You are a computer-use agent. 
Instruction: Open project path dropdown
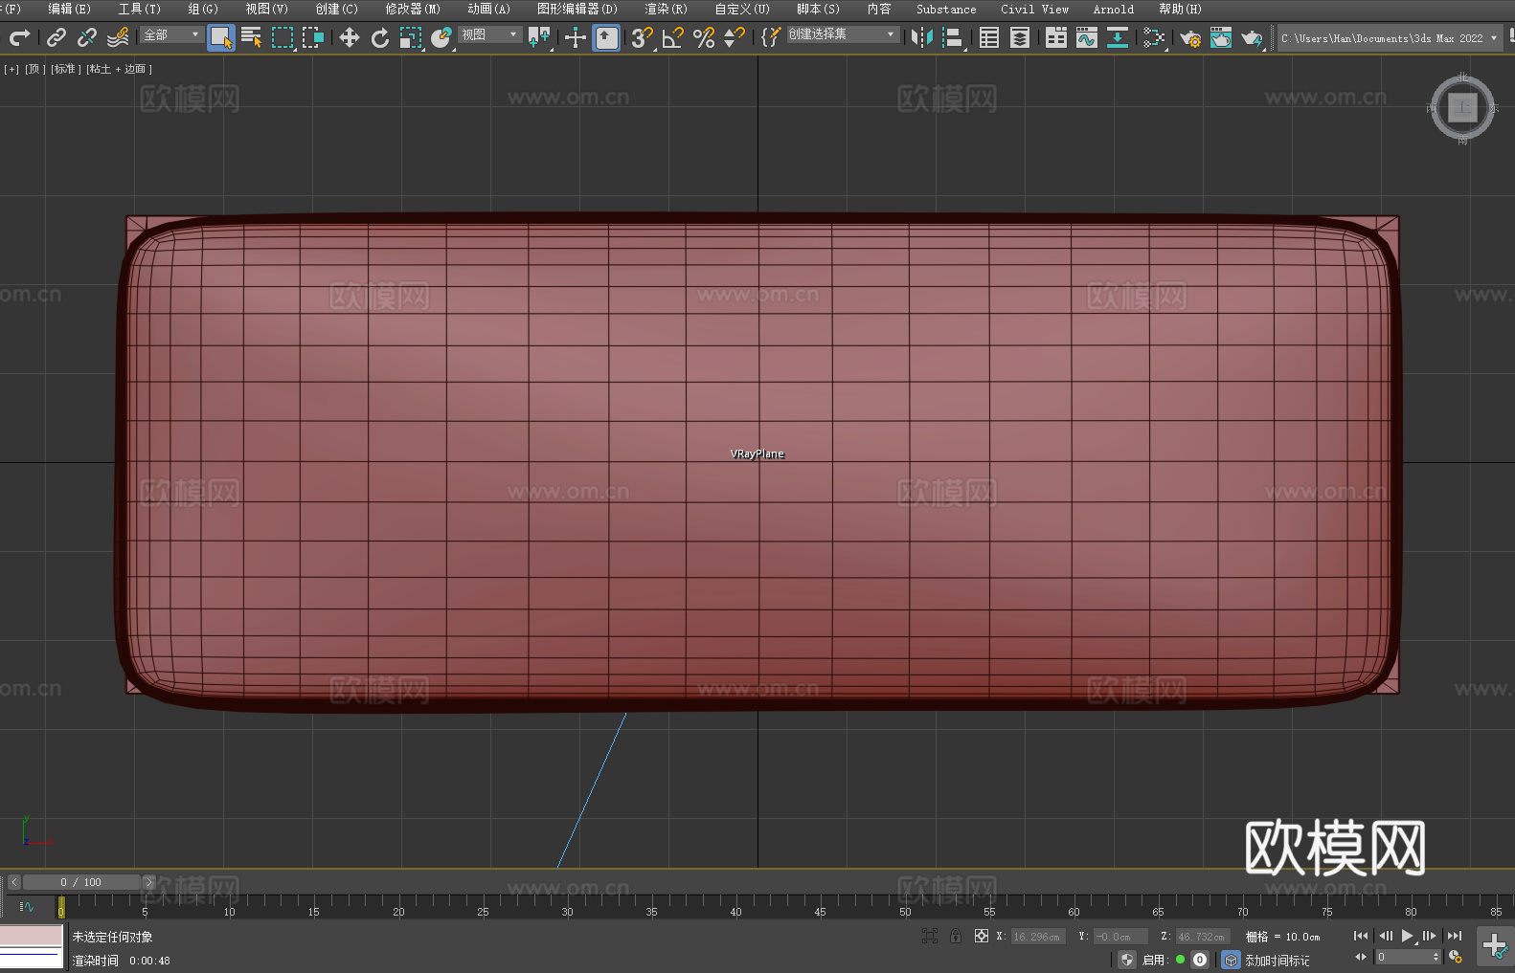point(1389,38)
